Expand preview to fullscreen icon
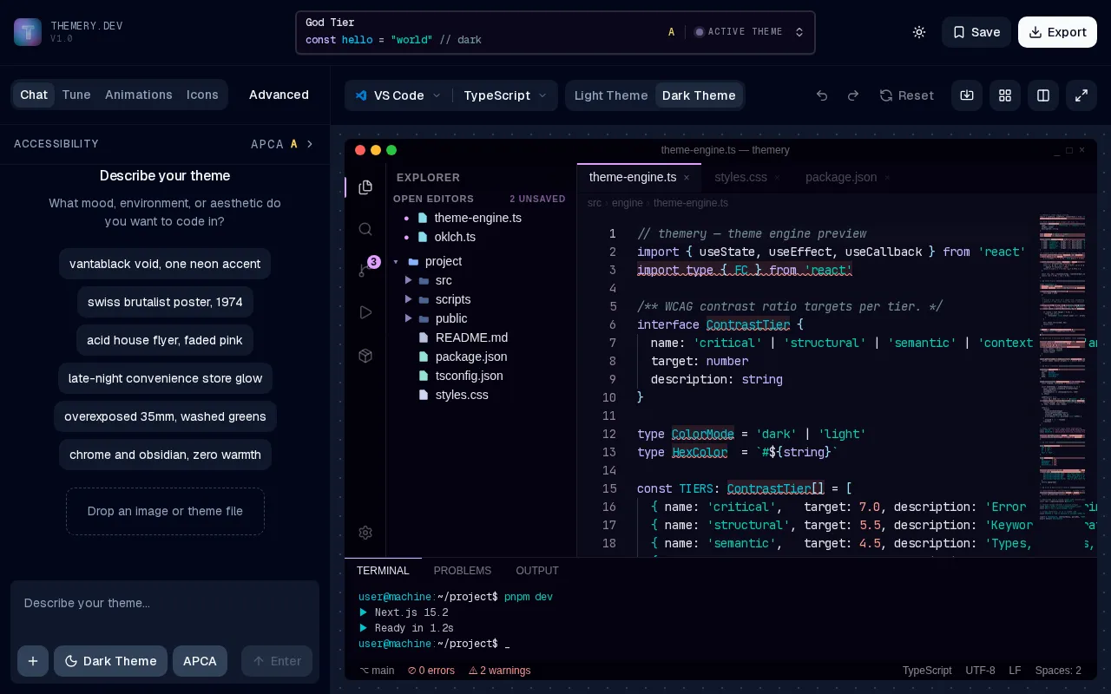1111x694 pixels. [1081, 95]
